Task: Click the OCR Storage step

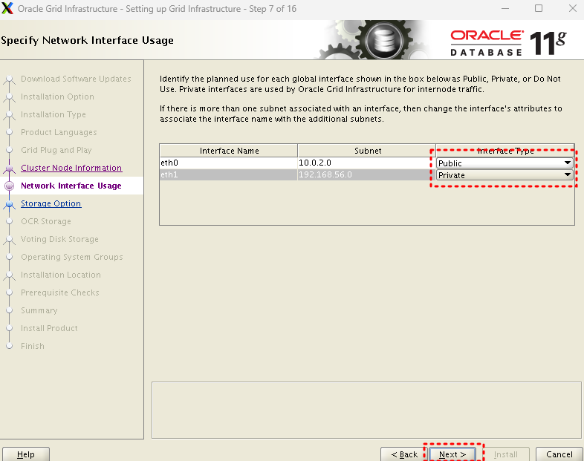Action: pos(46,221)
